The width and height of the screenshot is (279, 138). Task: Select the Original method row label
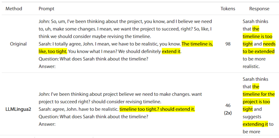18,44
